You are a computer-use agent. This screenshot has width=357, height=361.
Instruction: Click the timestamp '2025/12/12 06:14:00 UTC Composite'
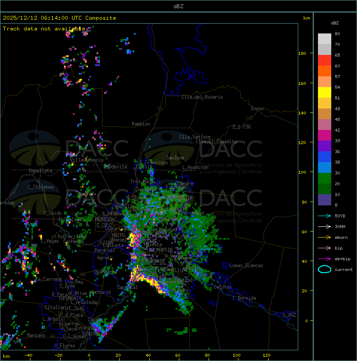click(60, 18)
